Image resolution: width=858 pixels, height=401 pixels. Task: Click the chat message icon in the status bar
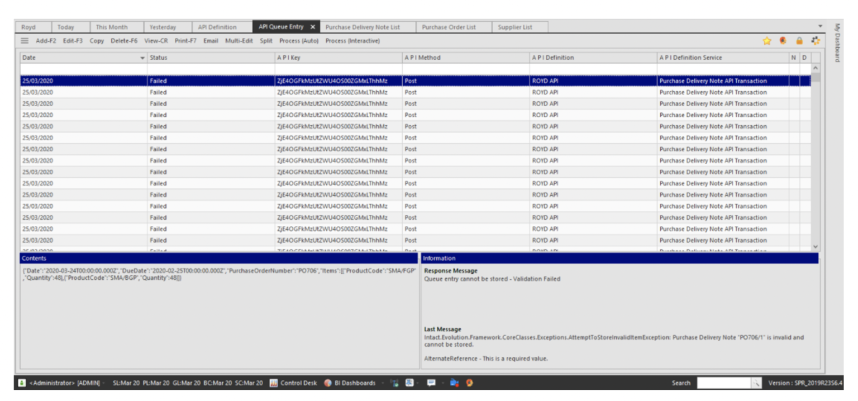point(431,383)
